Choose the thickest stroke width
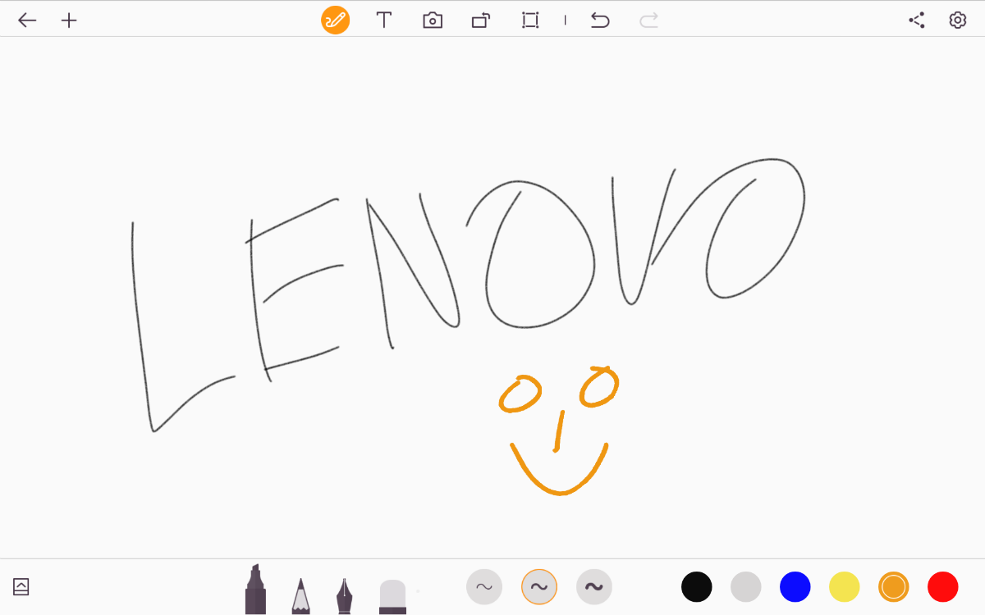Screen dimensions: 985x615 pyautogui.click(x=594, y=586)
